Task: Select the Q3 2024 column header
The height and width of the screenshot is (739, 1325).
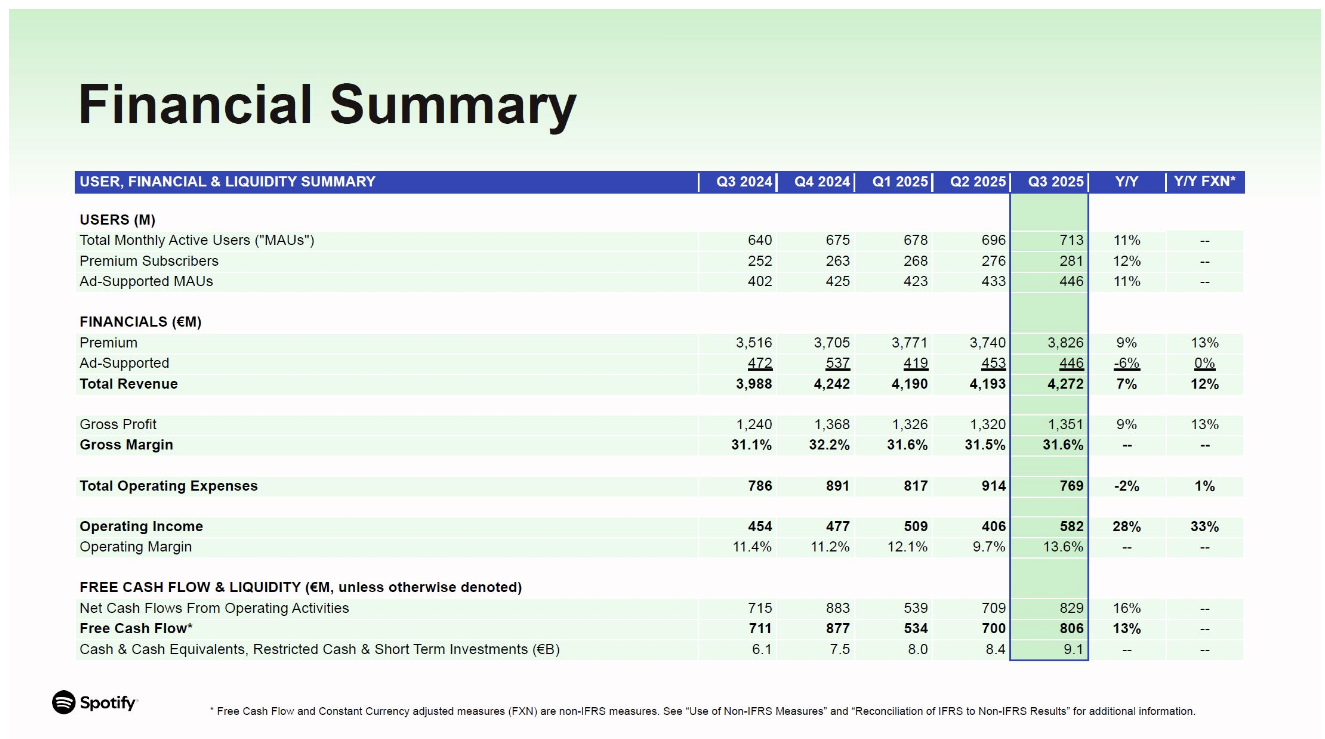Action: (744, 182)
